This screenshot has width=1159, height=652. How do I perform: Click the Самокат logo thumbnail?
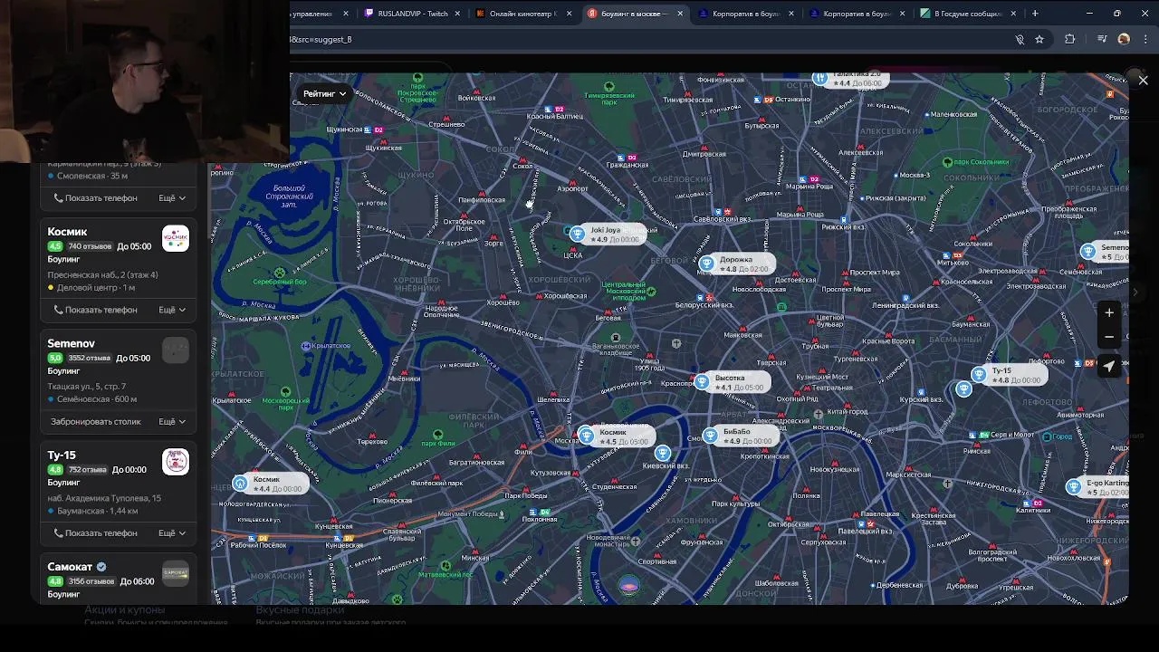click(176, 573)
